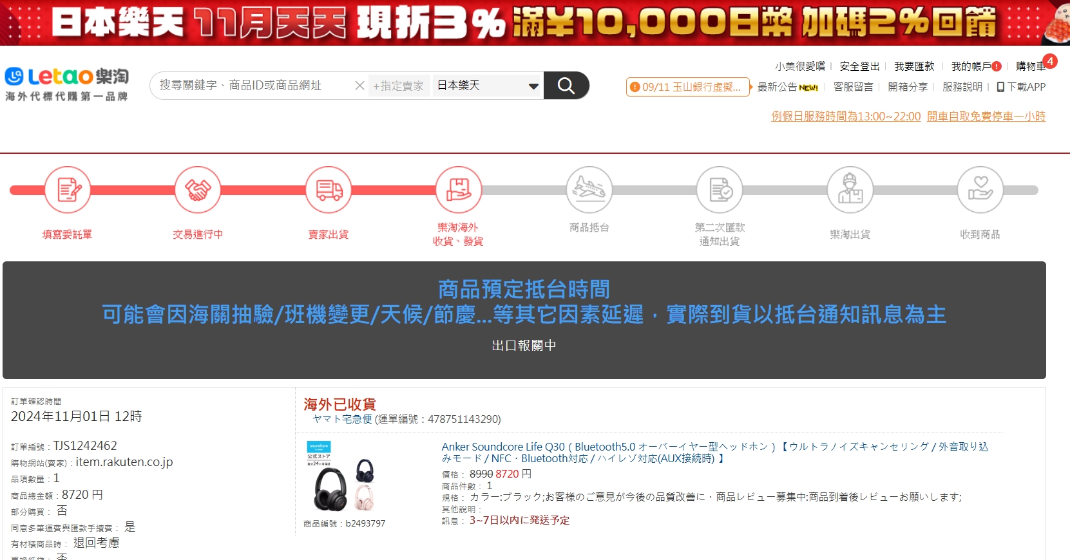Image resolution: width=1070 pixels, height=560 pixels.
Task: Open the top Rakuten promotion banner
Action: pos(535,23)
